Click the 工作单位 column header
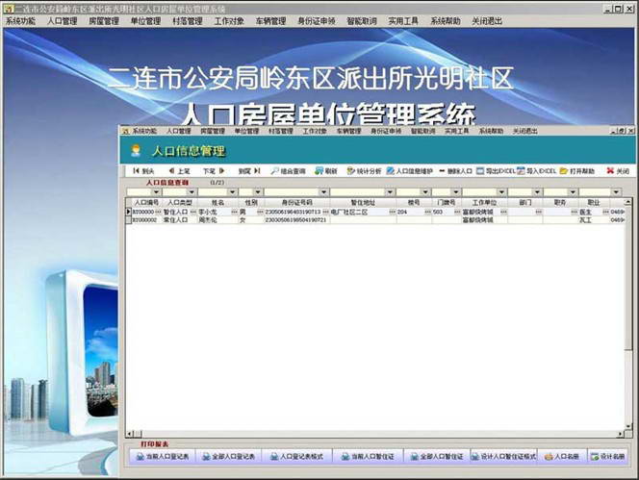This screenshot has width=639, height=480. tap(484, 203)
